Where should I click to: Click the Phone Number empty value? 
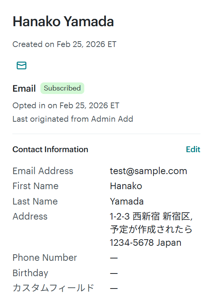114,258
